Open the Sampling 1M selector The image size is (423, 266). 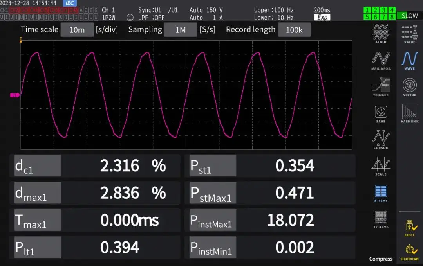(180, 30)
